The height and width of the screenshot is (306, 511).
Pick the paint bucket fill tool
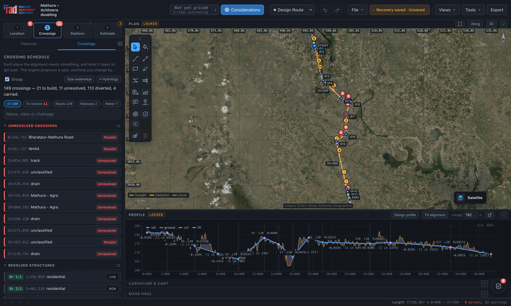point(145,47)
